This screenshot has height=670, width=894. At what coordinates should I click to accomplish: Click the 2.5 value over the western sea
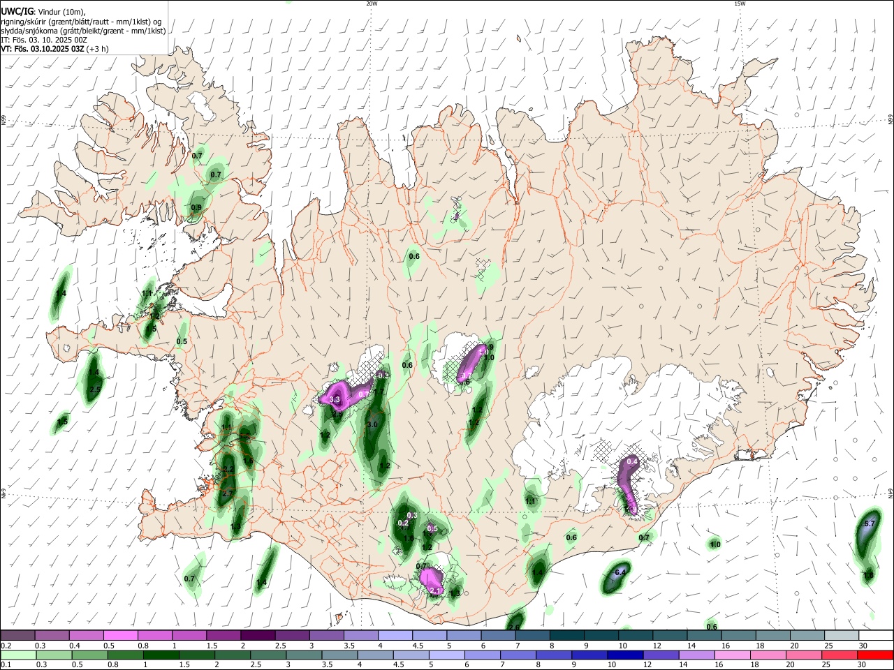(96, 389)
